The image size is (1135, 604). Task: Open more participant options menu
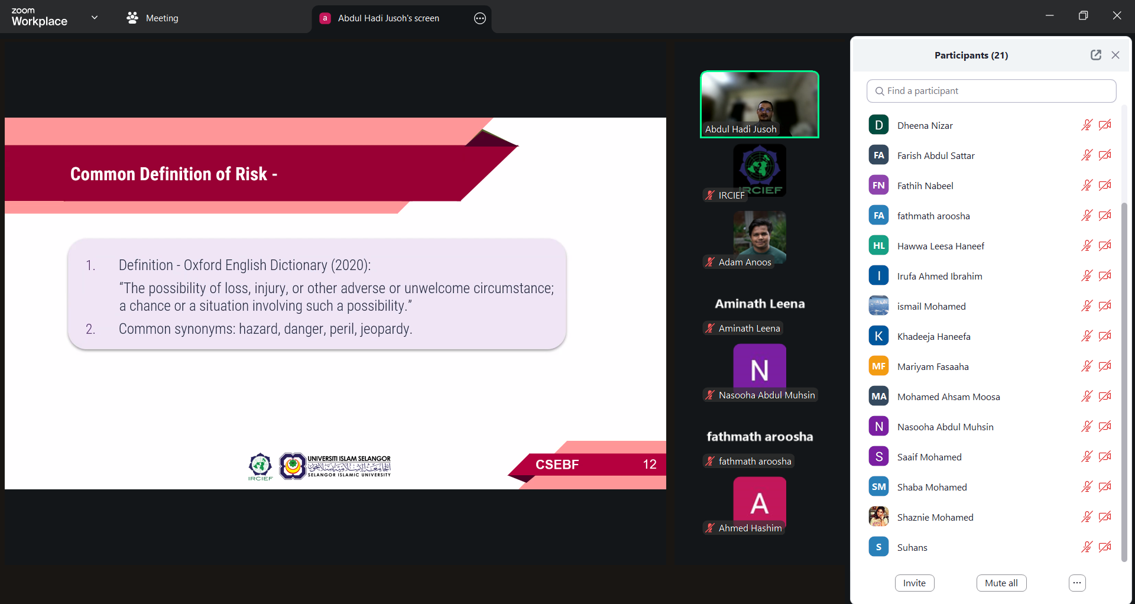pos(1077,583)
